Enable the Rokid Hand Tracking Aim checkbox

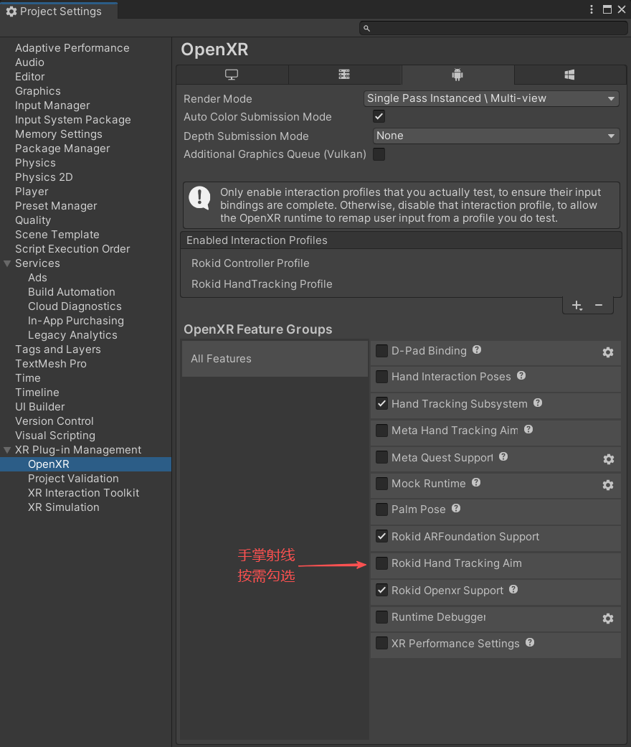382,563
